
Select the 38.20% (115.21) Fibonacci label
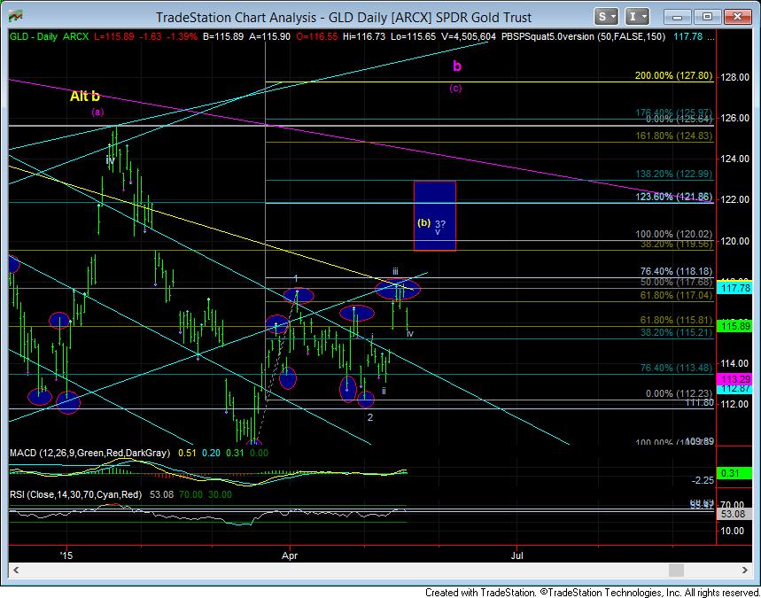click(x=677, y=332)
